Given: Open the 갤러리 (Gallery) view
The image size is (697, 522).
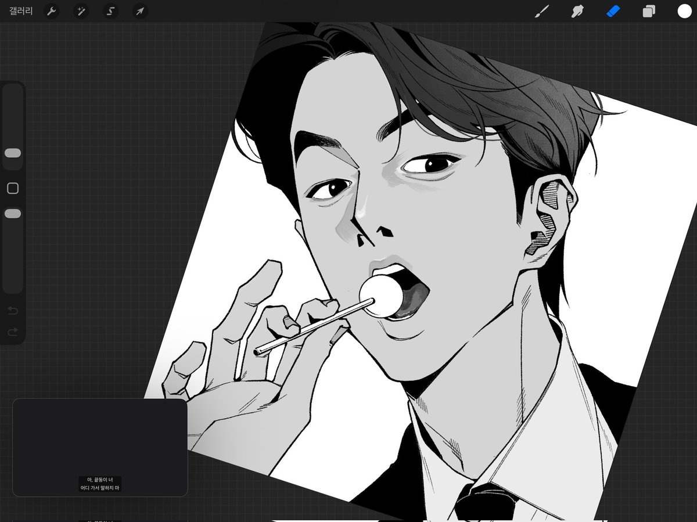Looking at the screenshot, I should tap(21, 11).
